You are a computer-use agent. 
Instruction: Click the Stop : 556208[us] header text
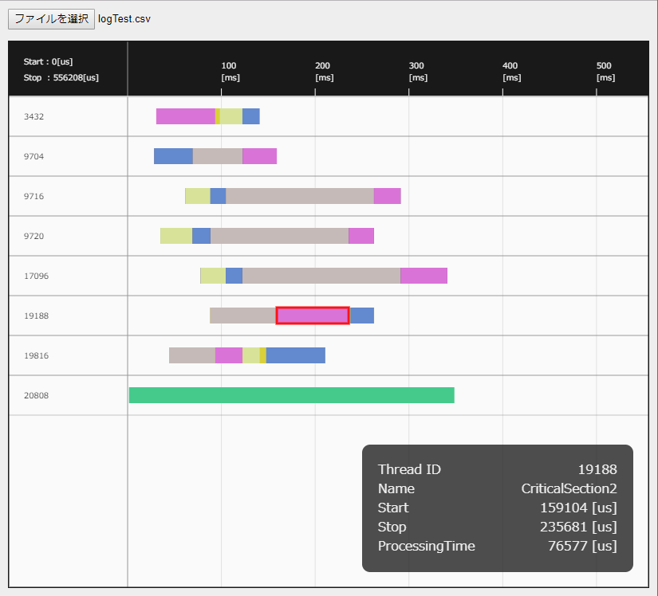61,77
